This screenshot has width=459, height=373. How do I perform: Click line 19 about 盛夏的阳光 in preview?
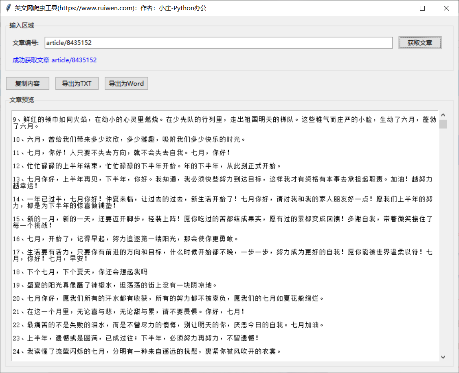(x=114, y=285)
